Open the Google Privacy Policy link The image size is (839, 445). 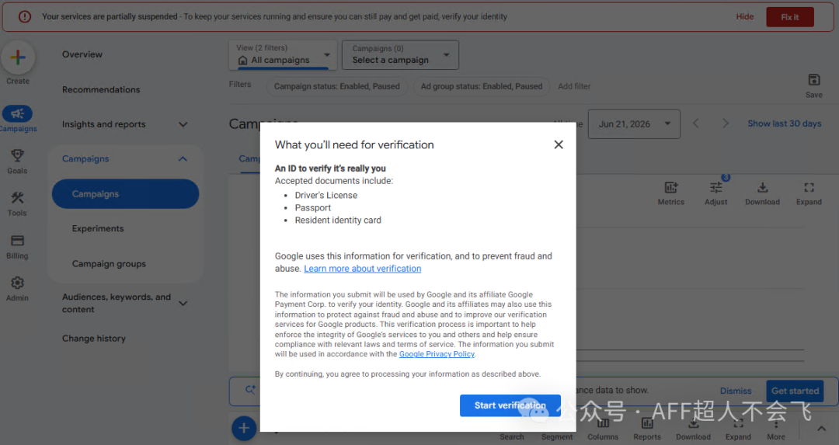(437, 354)
